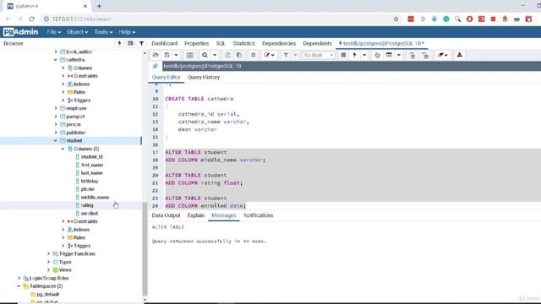Switch to the Dashboard tab
This screenshot has height=304, width=541.
click(165, 43)
